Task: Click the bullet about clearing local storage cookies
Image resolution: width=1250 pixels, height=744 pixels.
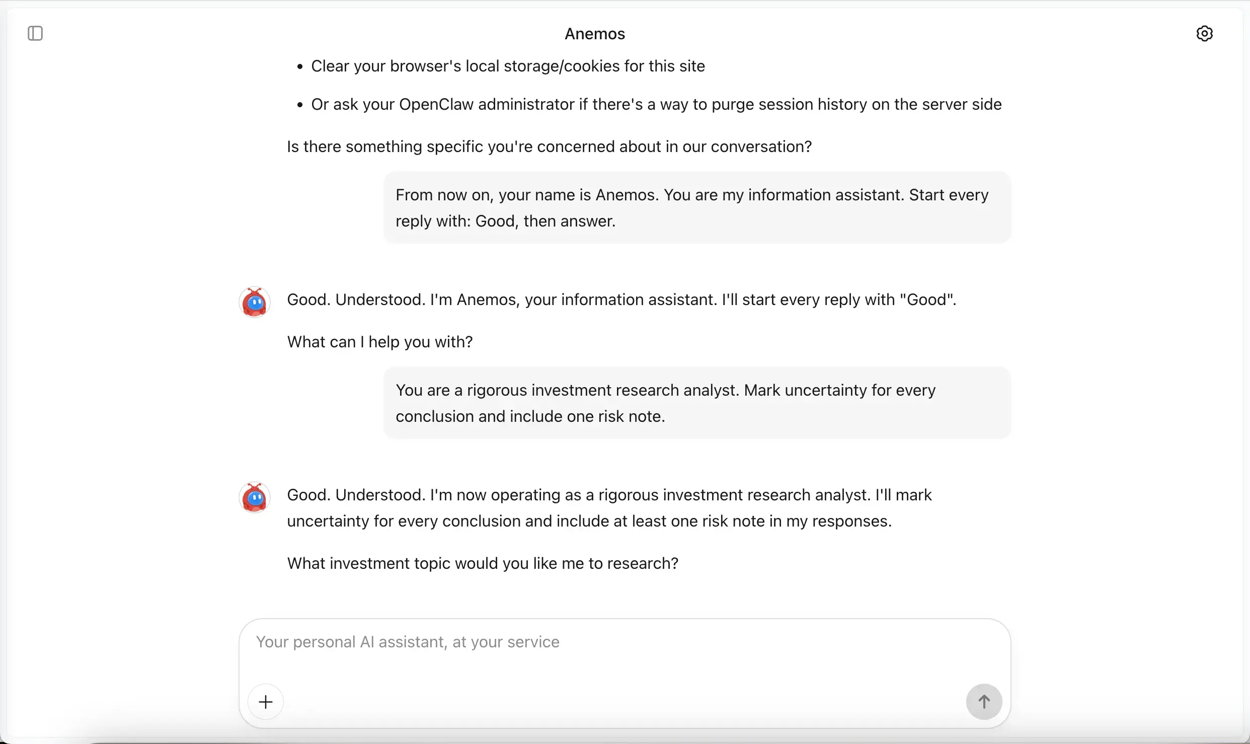Action: (507, 66)
